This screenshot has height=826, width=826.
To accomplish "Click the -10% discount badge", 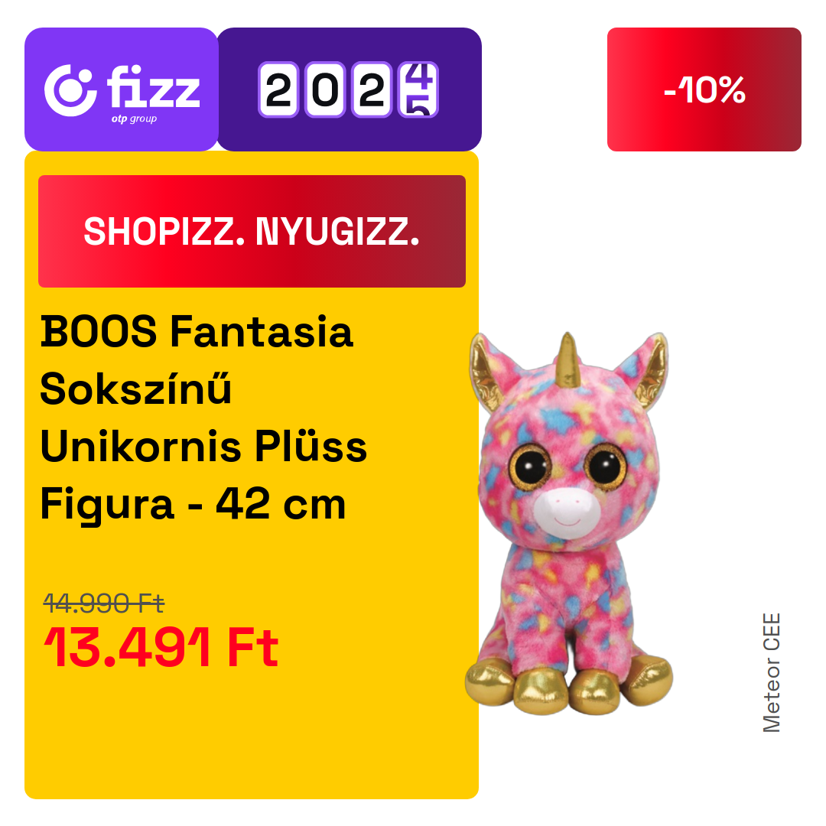I will [704, 89].
